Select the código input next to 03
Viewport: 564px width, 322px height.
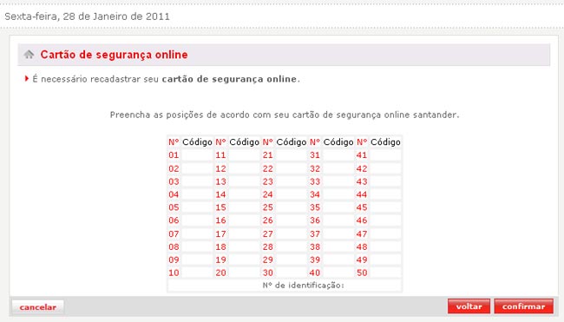click(197, 181)
